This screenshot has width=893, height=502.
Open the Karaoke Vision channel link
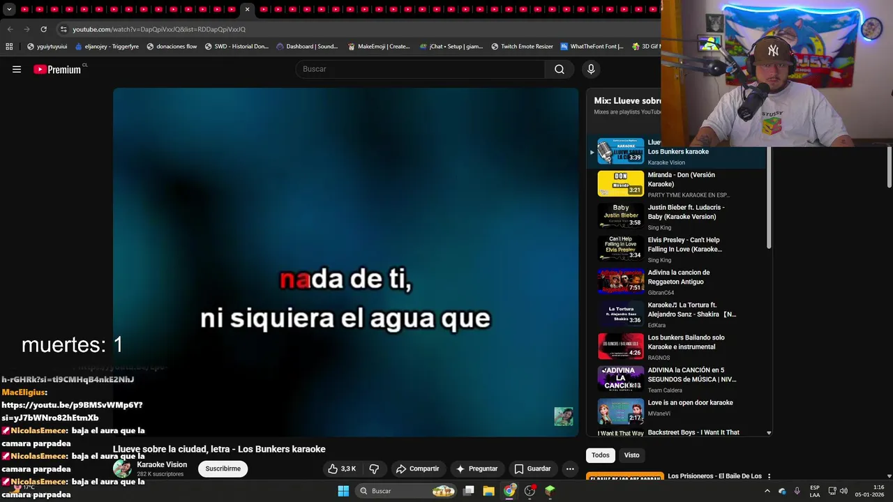tap(162, 464)
